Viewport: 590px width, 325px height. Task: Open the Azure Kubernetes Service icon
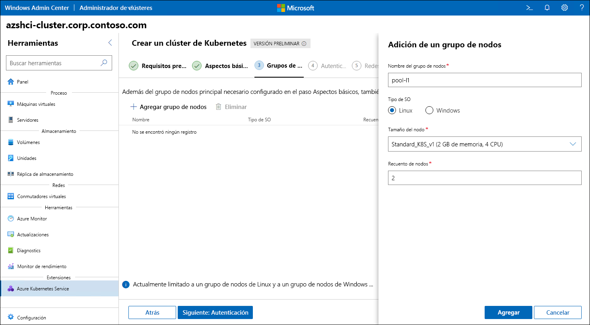[11, 288]
